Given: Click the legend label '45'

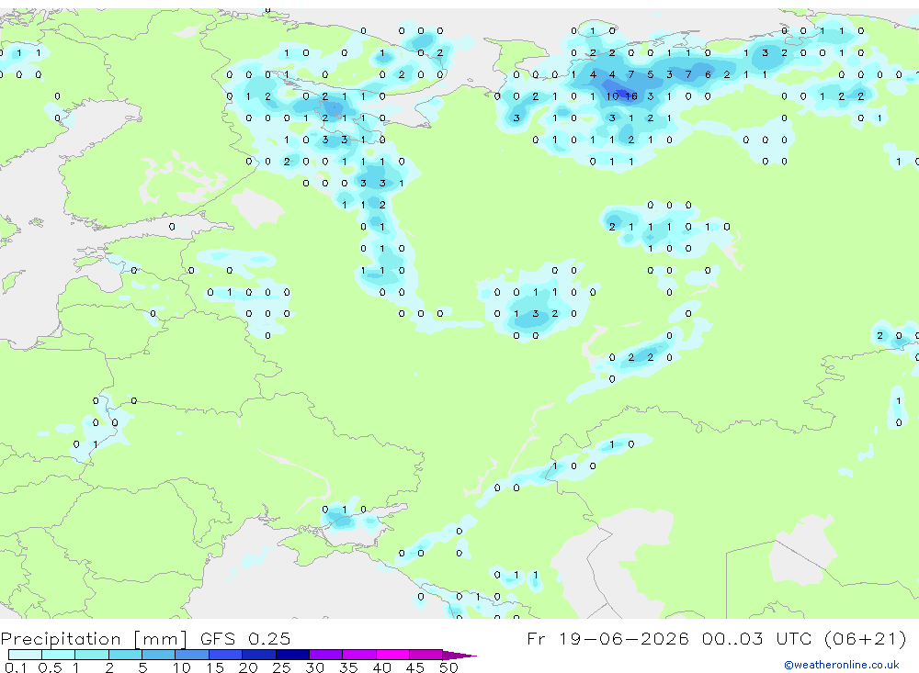Looking at the screenshot, I should tap(415, 667).
